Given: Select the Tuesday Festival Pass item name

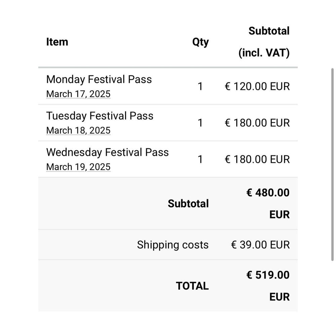Looking at the screenshot, I should click(x=99, y=116).
